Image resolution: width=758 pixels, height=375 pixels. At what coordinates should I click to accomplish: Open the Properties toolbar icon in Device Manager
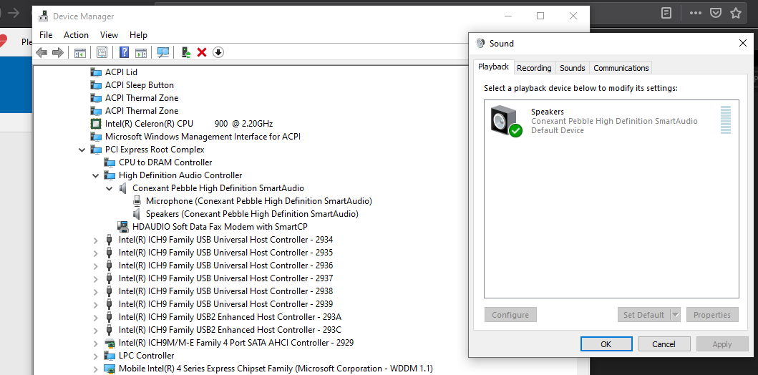[x=102, y=52]
